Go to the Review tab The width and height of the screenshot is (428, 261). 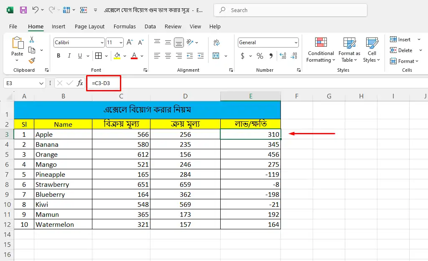173,26
